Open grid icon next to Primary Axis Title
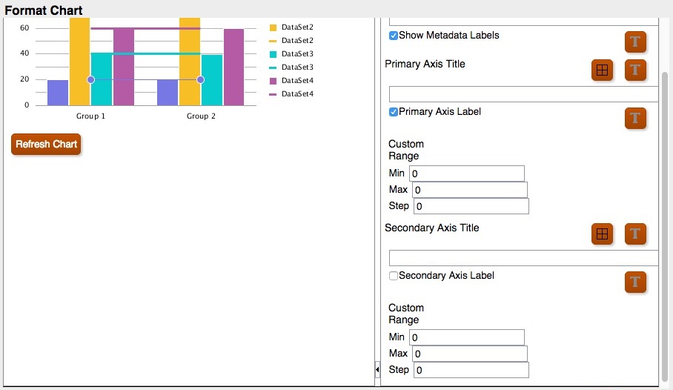Screen dimensions: 673x390 point(602,70)
